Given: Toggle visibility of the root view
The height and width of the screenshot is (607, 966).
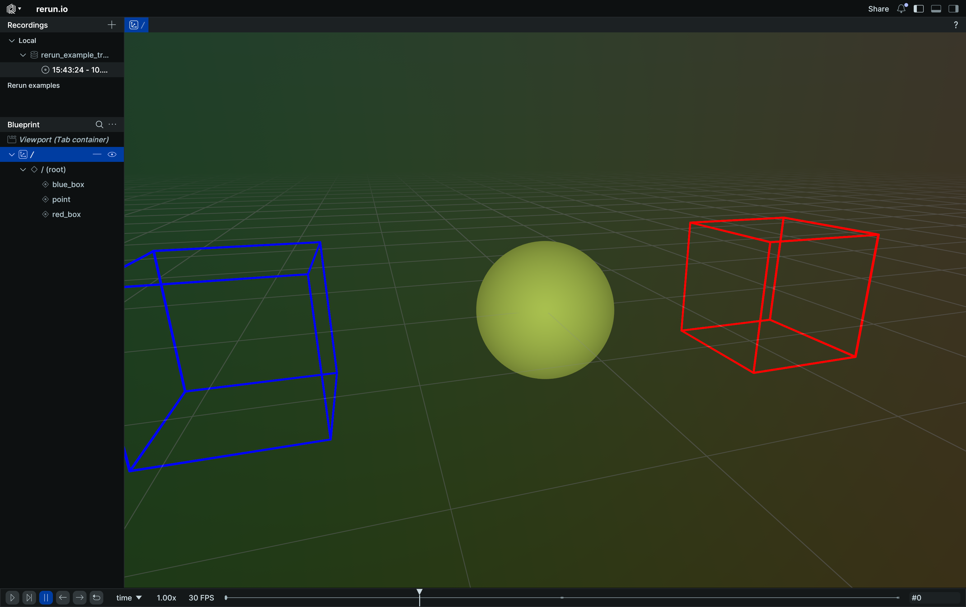Looking at the screenshot, I should (112, 154).
